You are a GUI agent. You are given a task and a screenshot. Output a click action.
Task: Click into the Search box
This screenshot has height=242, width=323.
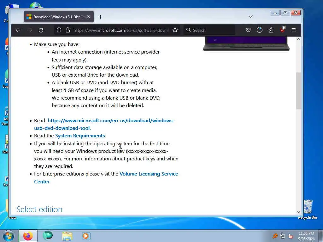pos(210,30)
